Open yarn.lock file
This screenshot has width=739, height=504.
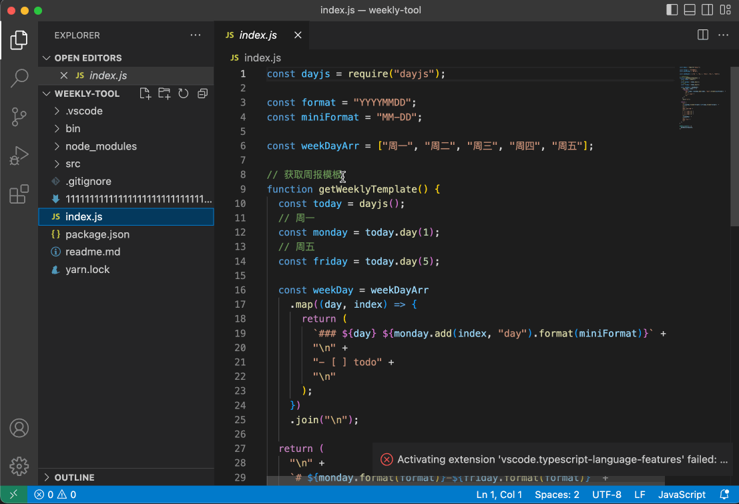tap(126, 270)
